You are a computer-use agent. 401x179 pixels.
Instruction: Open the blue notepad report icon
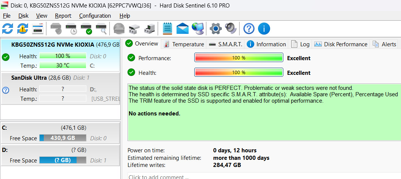(x=167, y=28)
